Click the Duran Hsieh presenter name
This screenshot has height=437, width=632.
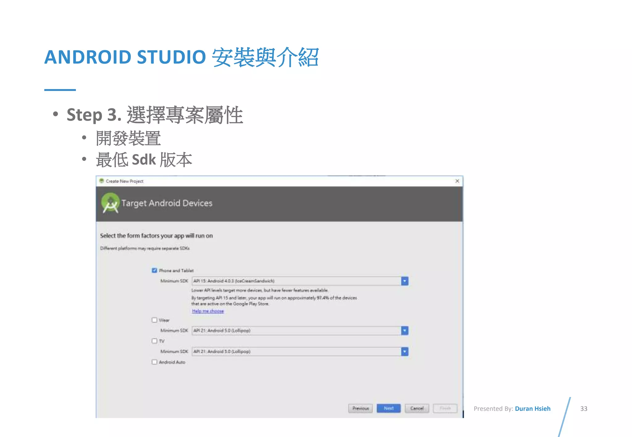click(x=533, y=409)
